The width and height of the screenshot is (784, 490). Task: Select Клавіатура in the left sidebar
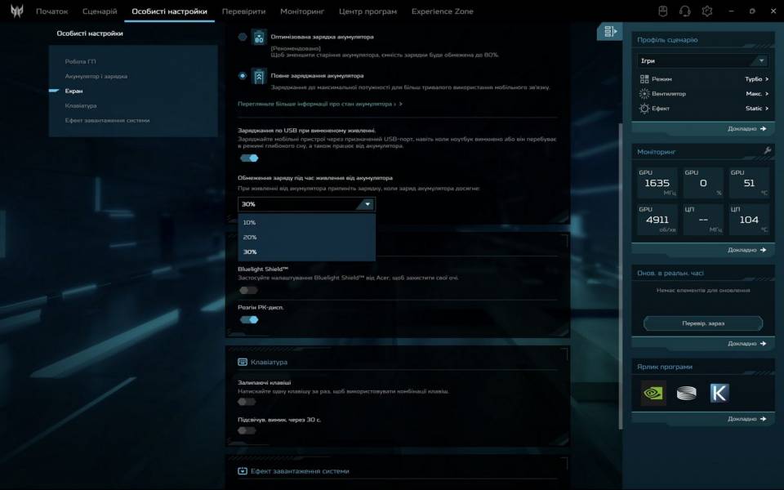[x=81, y=105]
